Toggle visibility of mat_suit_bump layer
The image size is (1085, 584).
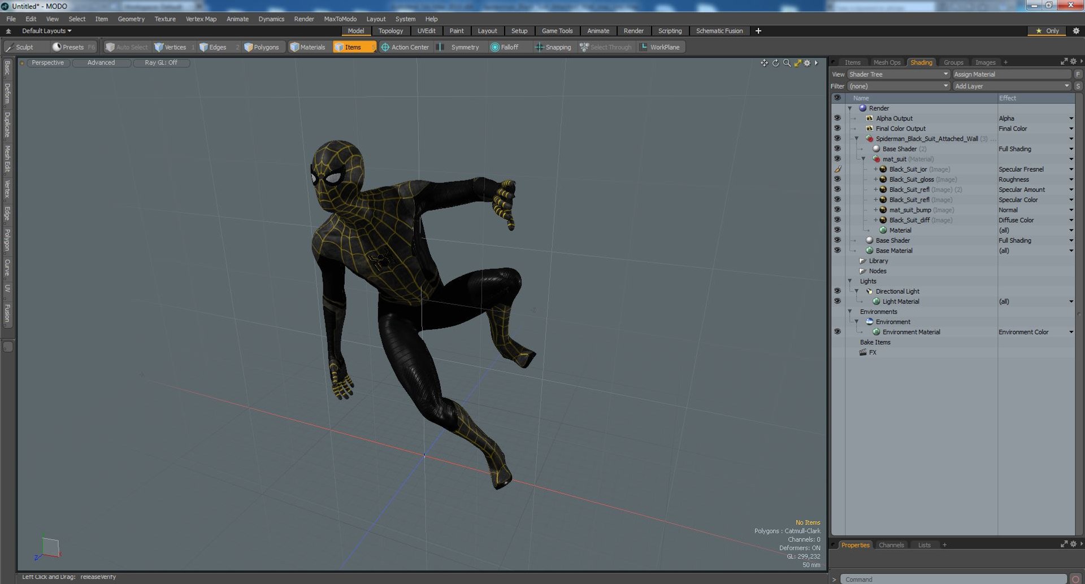click(837, 210)
